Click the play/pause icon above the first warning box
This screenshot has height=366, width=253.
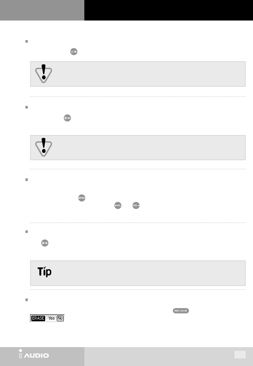(73, 52)
